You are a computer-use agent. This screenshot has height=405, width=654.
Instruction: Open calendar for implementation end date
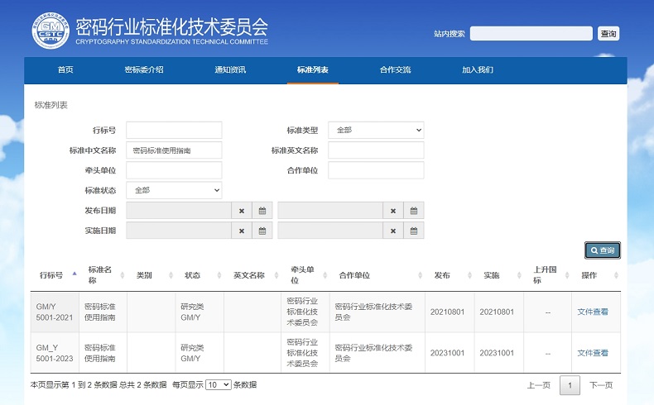click(x=414, y=231)
